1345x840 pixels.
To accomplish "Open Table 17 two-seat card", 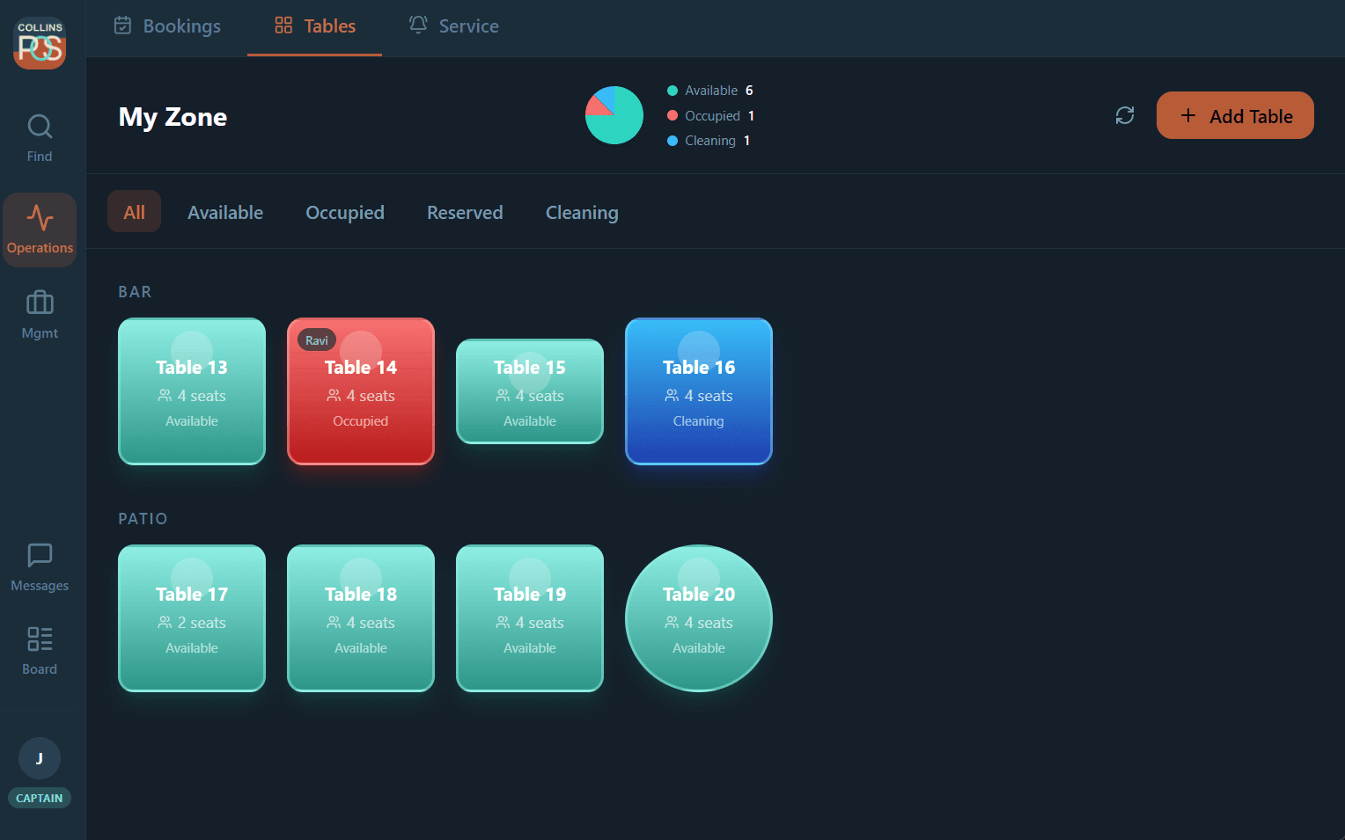I will [192, 618].
